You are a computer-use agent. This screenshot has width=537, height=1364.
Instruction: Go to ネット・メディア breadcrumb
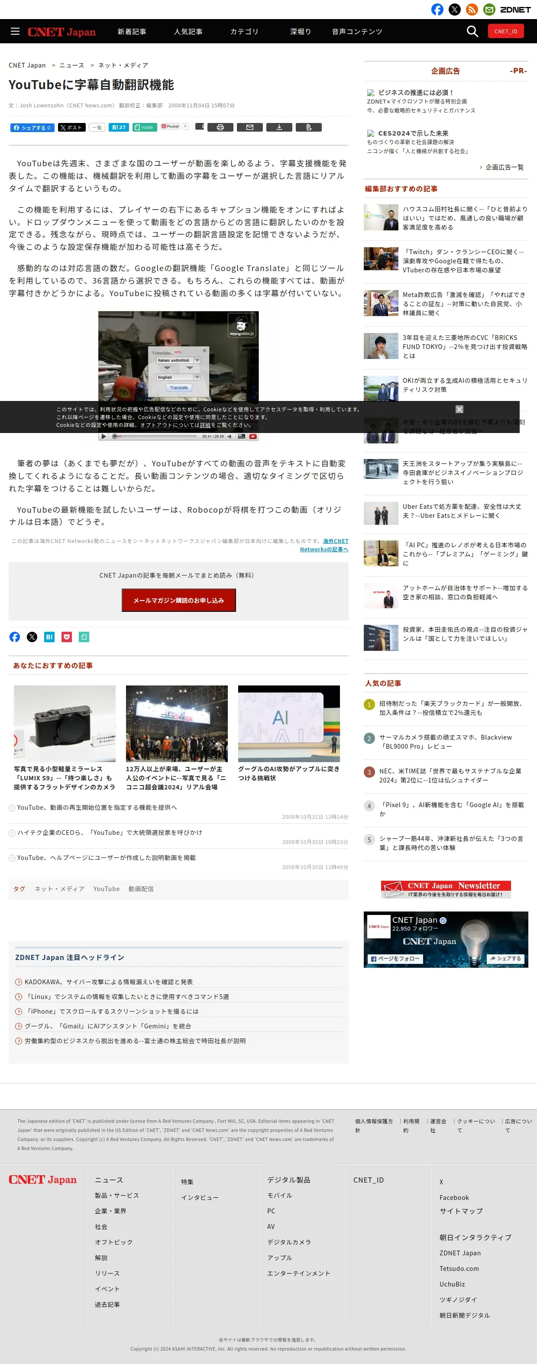tap(123, 65)
